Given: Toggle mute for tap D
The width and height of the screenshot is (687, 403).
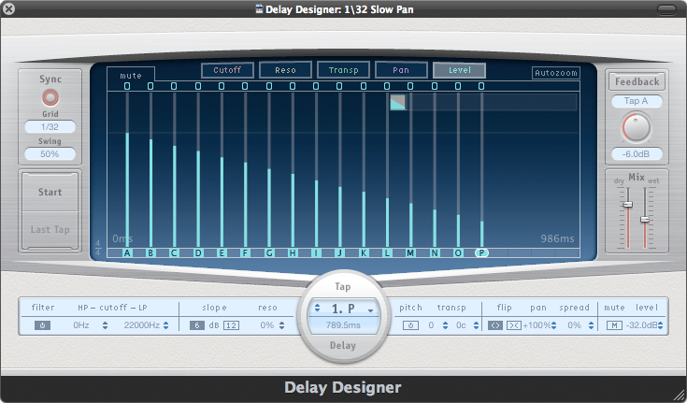Looking at the screenshot, I should point(198,86).
